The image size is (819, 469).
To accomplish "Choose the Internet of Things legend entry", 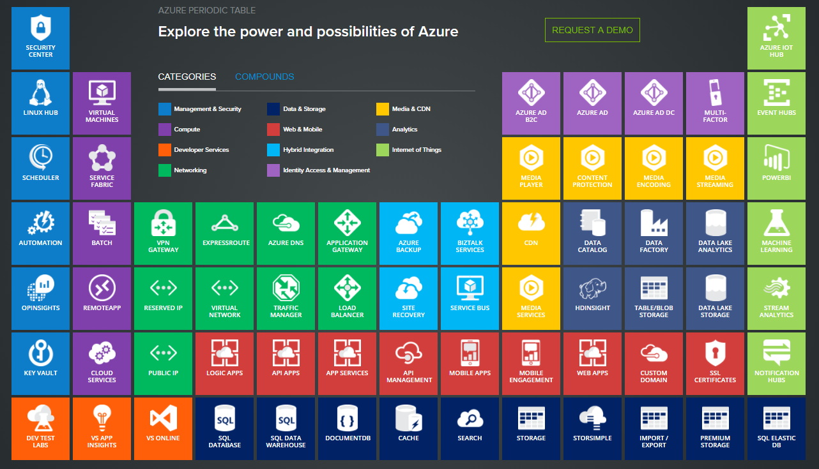I will point(409,150).
